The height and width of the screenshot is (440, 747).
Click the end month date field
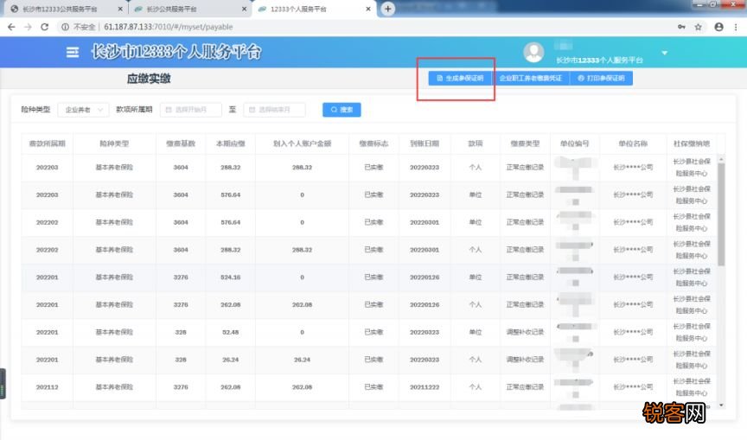coord(274,110)
